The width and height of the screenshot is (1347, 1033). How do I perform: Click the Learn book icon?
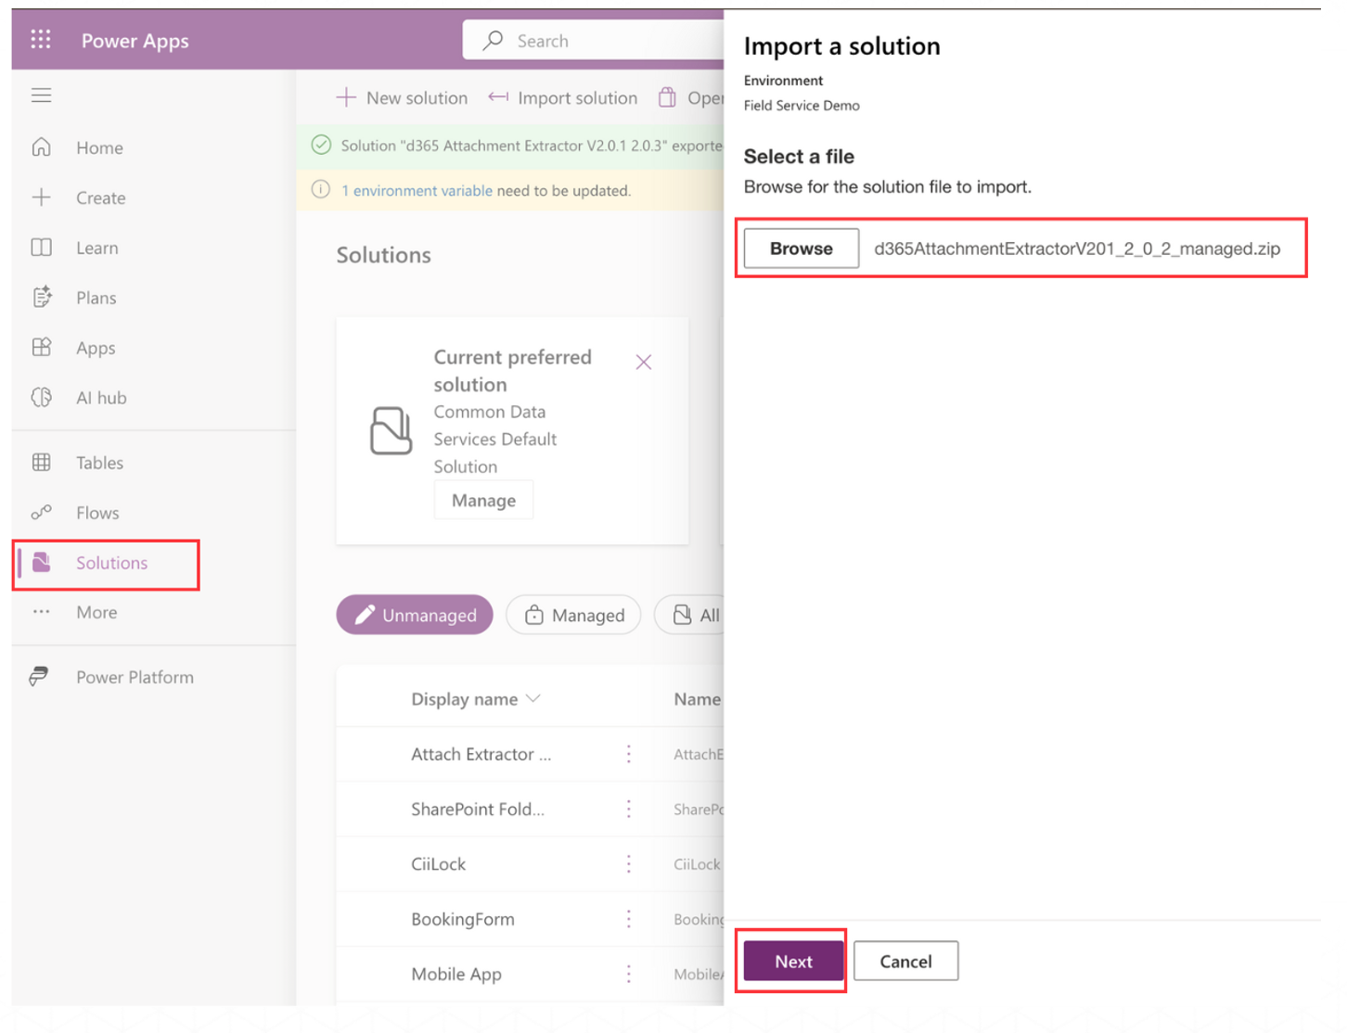(x=41, y=248)
